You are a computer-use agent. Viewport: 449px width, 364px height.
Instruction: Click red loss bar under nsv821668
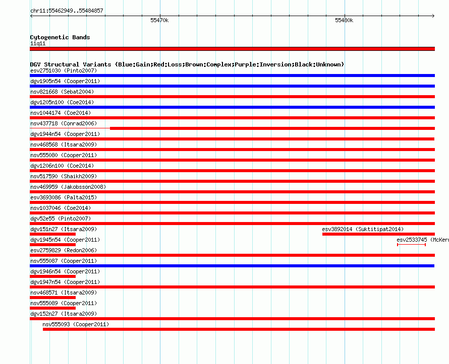232,97
